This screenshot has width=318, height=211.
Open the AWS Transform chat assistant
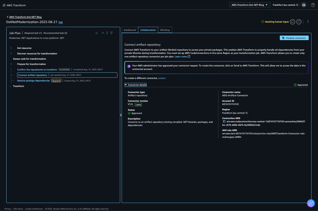point(311,203)
